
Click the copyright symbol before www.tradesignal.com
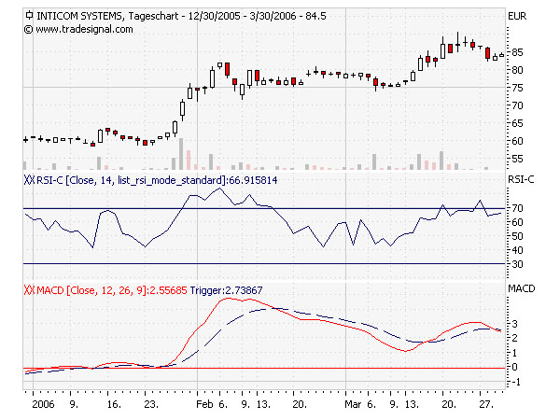coord(28,29)
